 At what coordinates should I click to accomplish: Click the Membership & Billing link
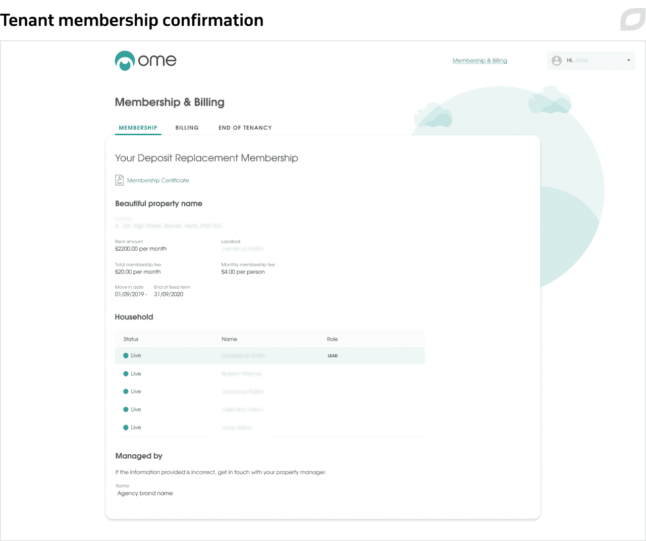click(x=479, y=60)
